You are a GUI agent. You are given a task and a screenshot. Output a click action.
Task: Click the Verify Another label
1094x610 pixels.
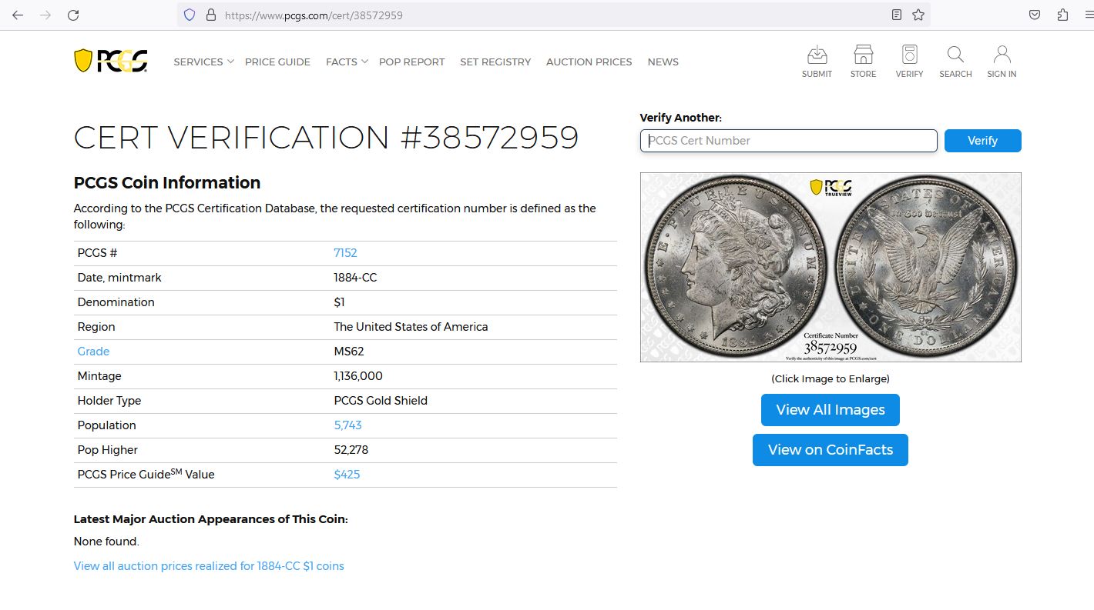681,118
